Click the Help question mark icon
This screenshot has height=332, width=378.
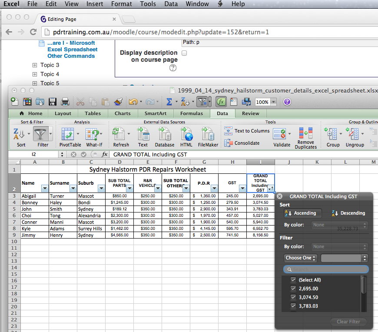tap(287, 102)
